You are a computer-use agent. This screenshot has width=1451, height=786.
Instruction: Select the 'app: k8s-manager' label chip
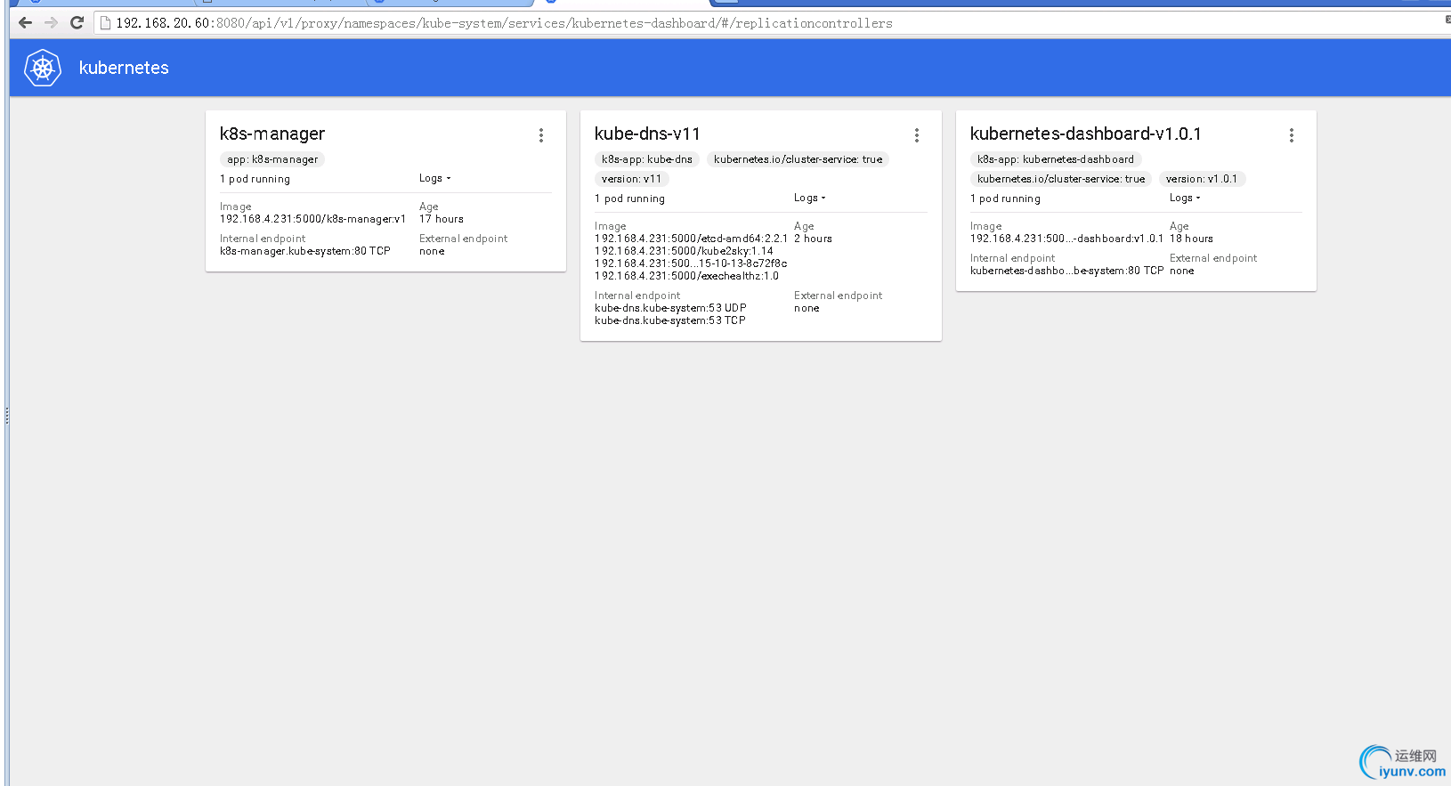(x=272, y=159)
